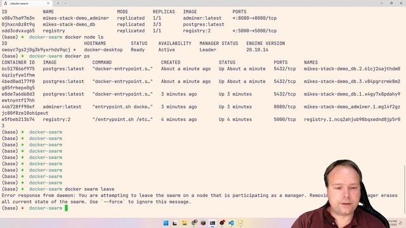The height and width of the screenshot is (228, 406).
Task: Click the 'docker ps' command text
Action: point(77,56)
